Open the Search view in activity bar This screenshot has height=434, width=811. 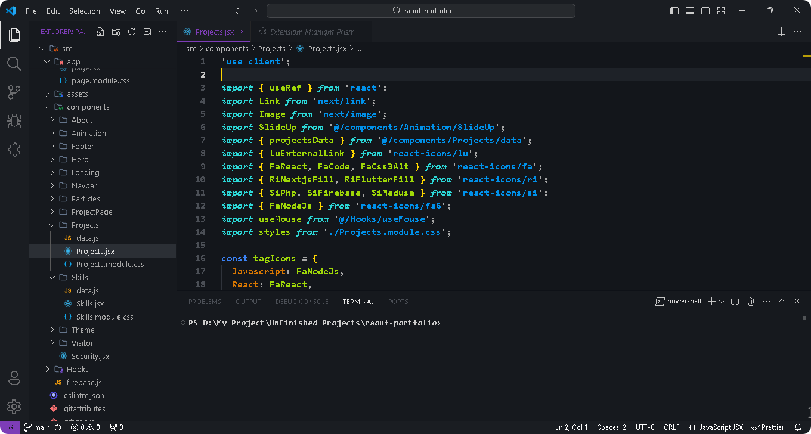(x=14, y=63)
